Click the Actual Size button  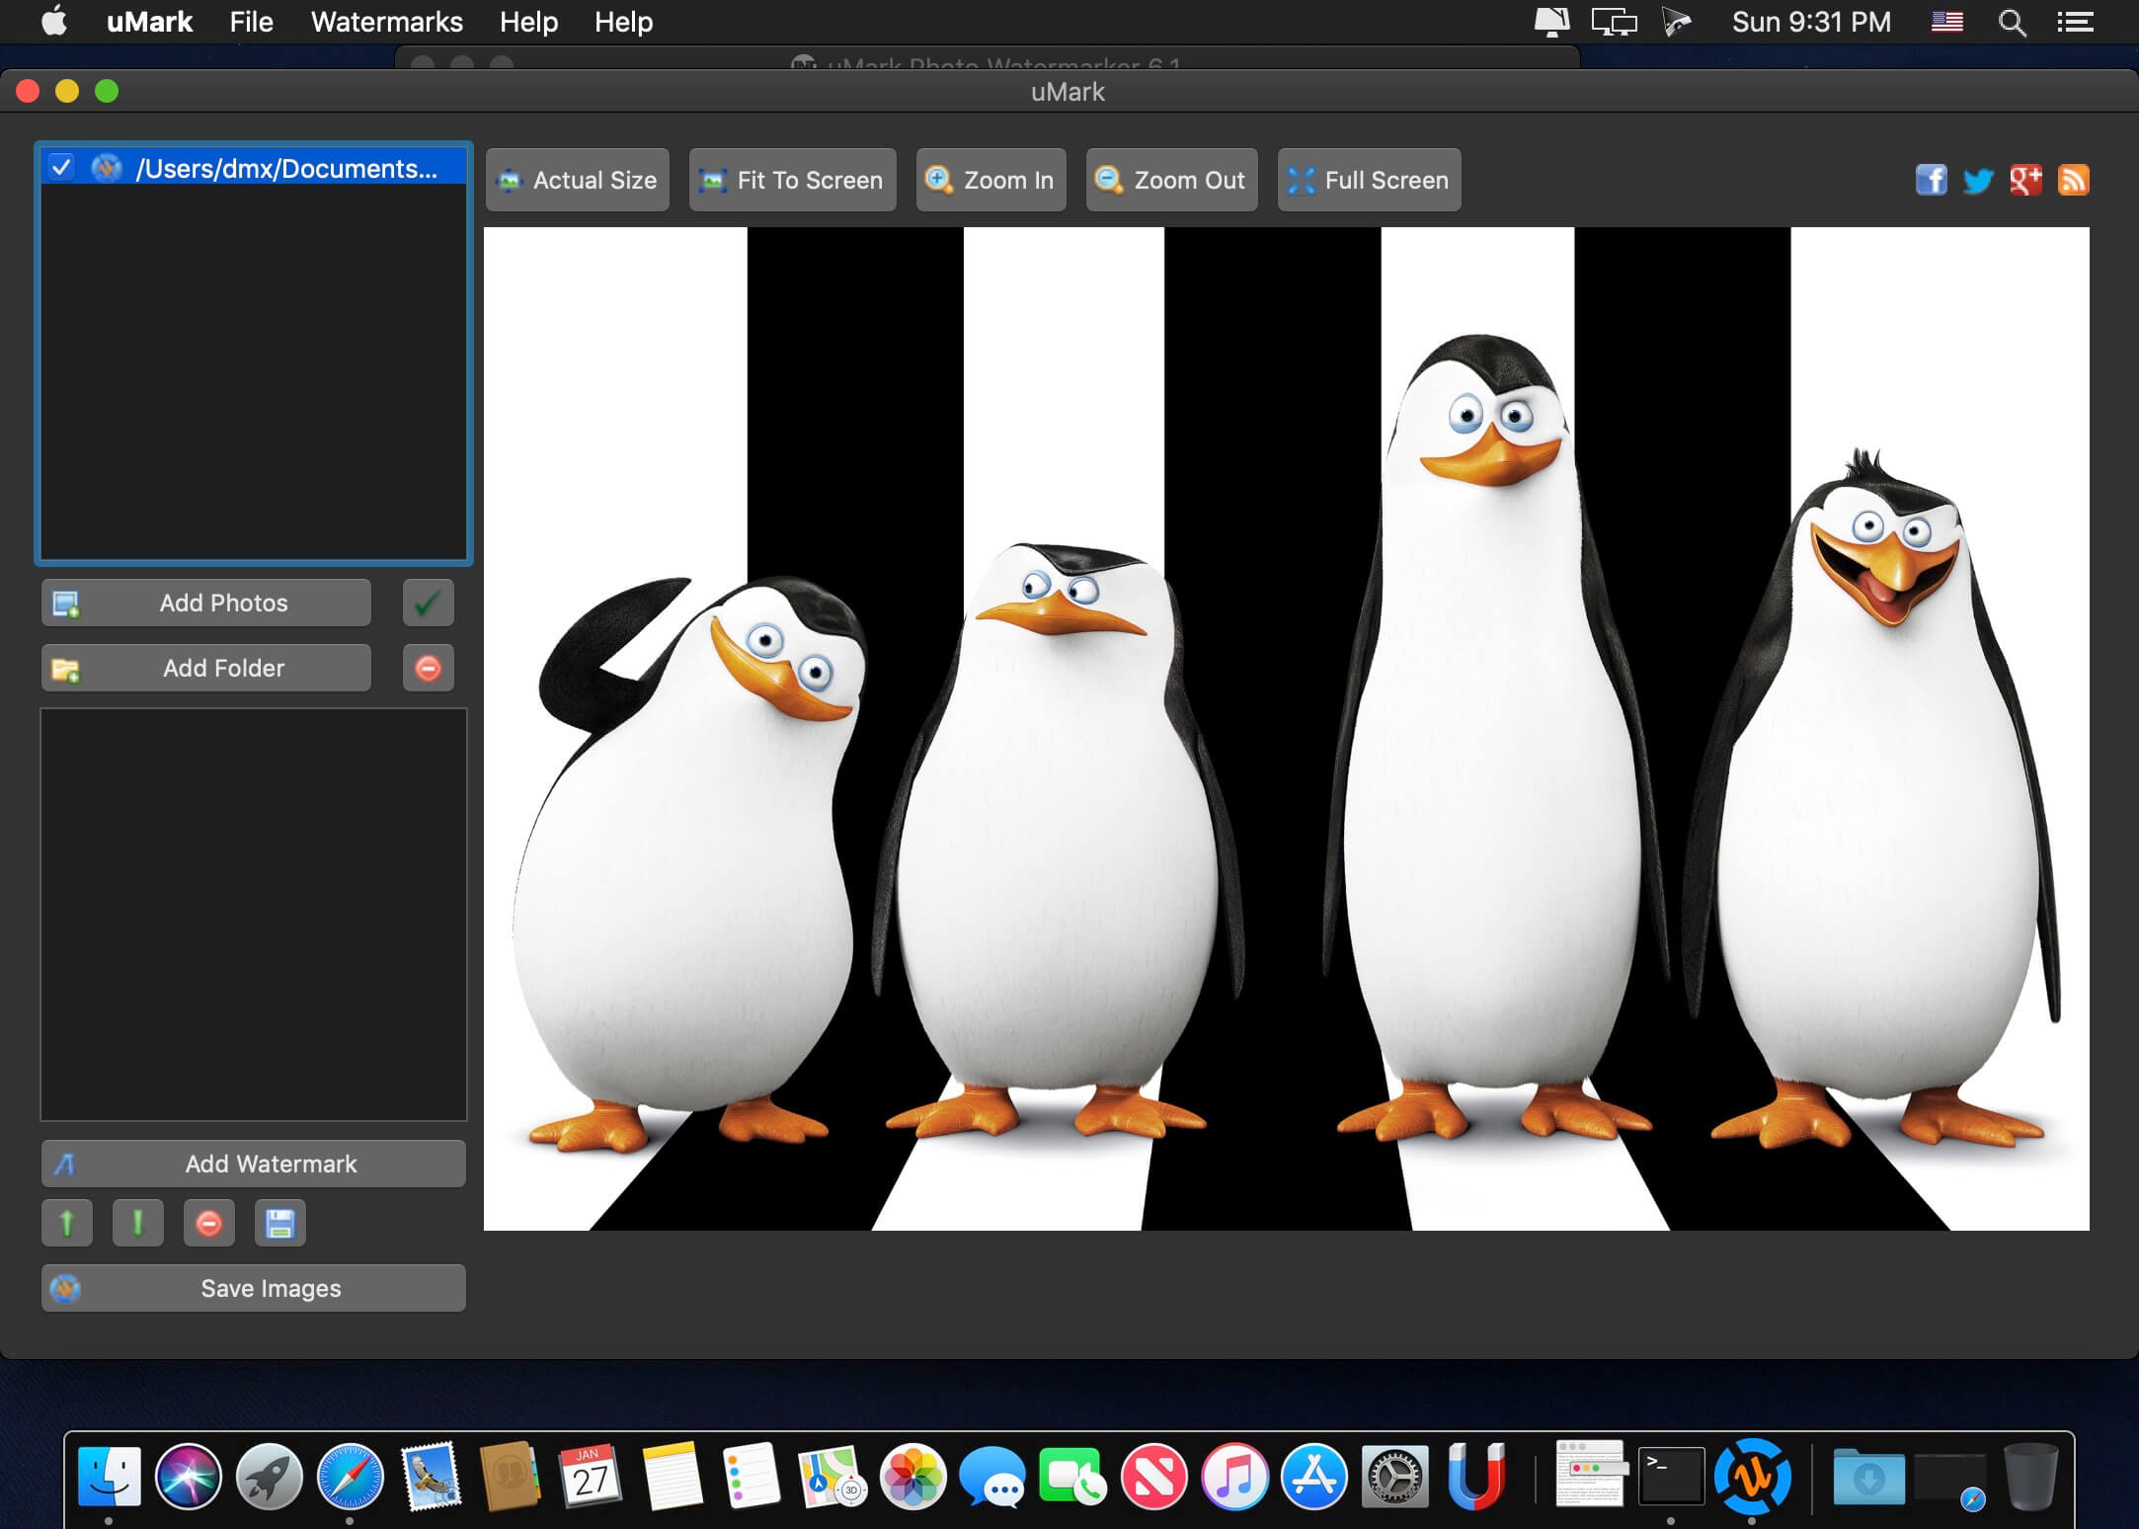(578, 180)
